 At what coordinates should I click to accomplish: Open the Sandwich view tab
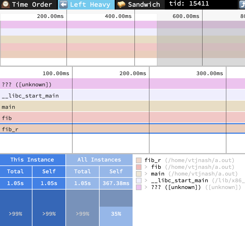144,4
